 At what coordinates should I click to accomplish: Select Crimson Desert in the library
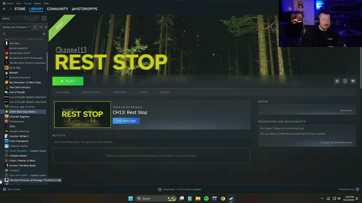click(18, 156)
